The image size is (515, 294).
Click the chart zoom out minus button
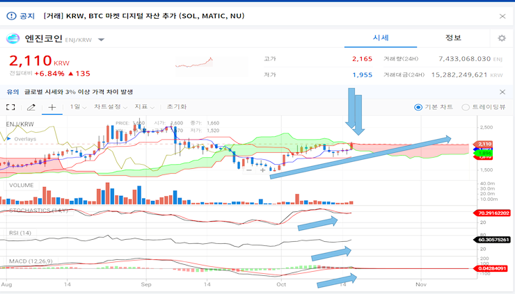(249, 170)
